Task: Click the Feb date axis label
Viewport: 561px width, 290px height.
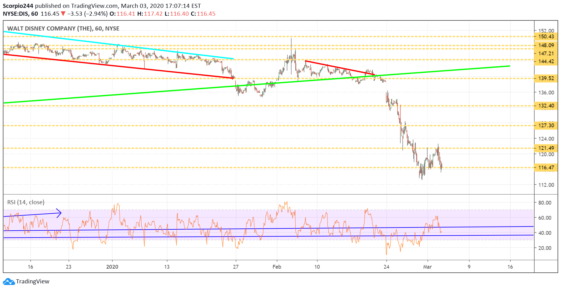Action: (277, 267)
